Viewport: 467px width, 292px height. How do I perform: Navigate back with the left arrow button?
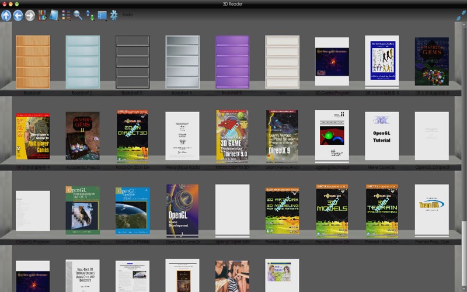click(18, 15)
